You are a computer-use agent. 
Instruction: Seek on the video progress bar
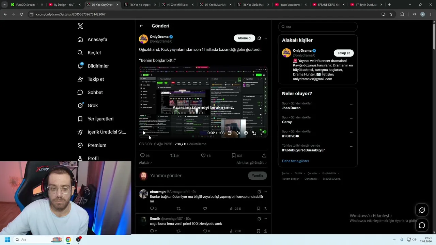tap(203, 127)
